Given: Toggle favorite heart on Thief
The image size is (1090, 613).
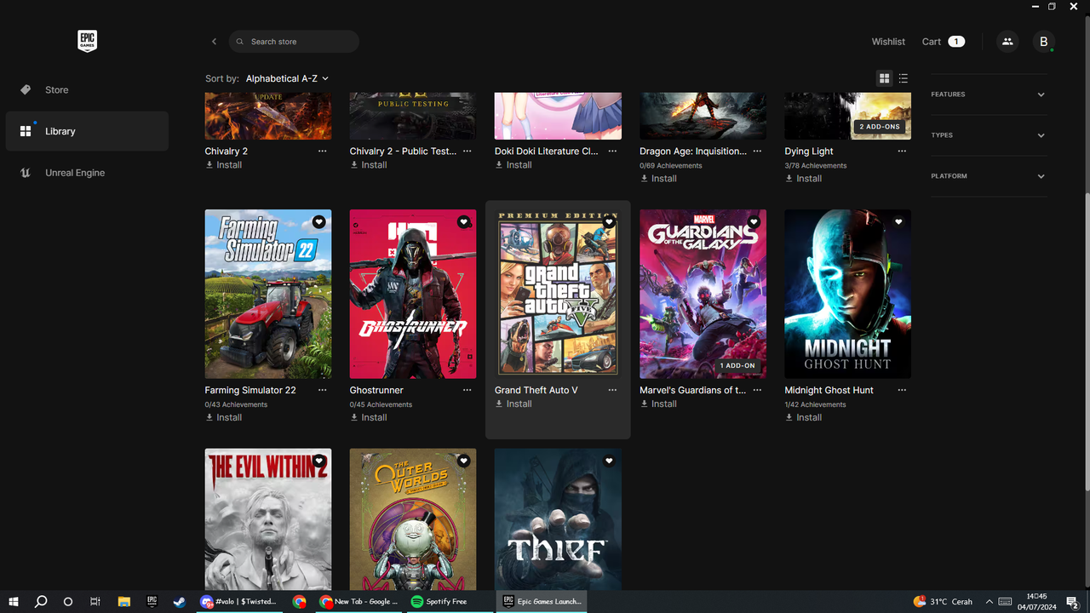Looking at the screenshot, I should click(609, 461).
